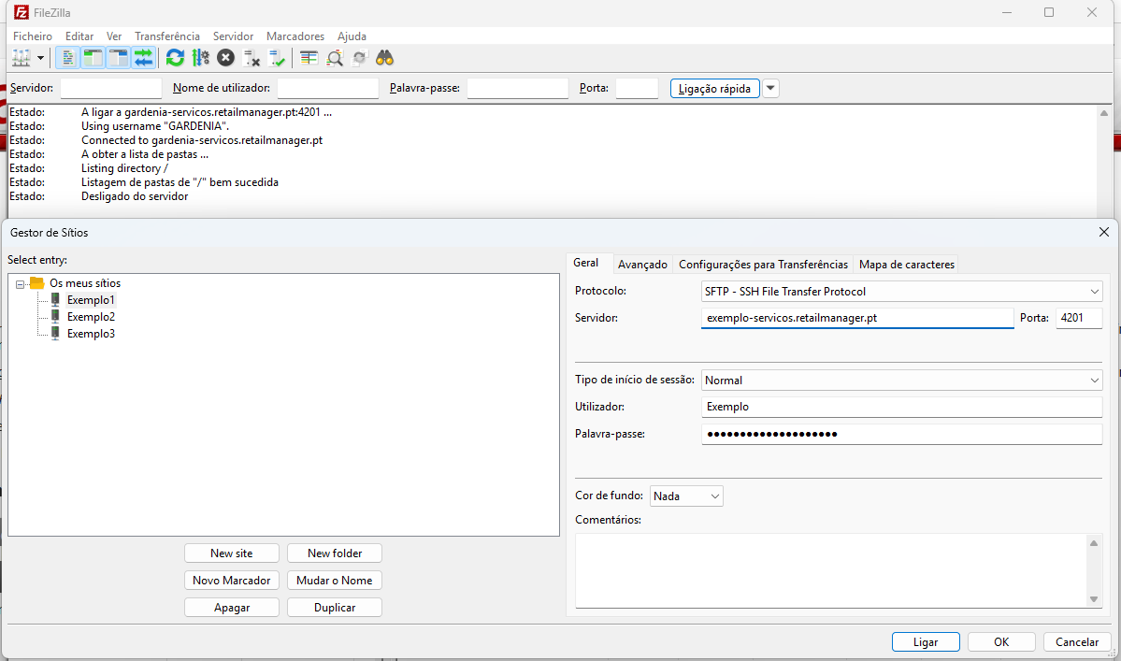Cancel current operation icon
1121x661 pixels.
[226, 58]
